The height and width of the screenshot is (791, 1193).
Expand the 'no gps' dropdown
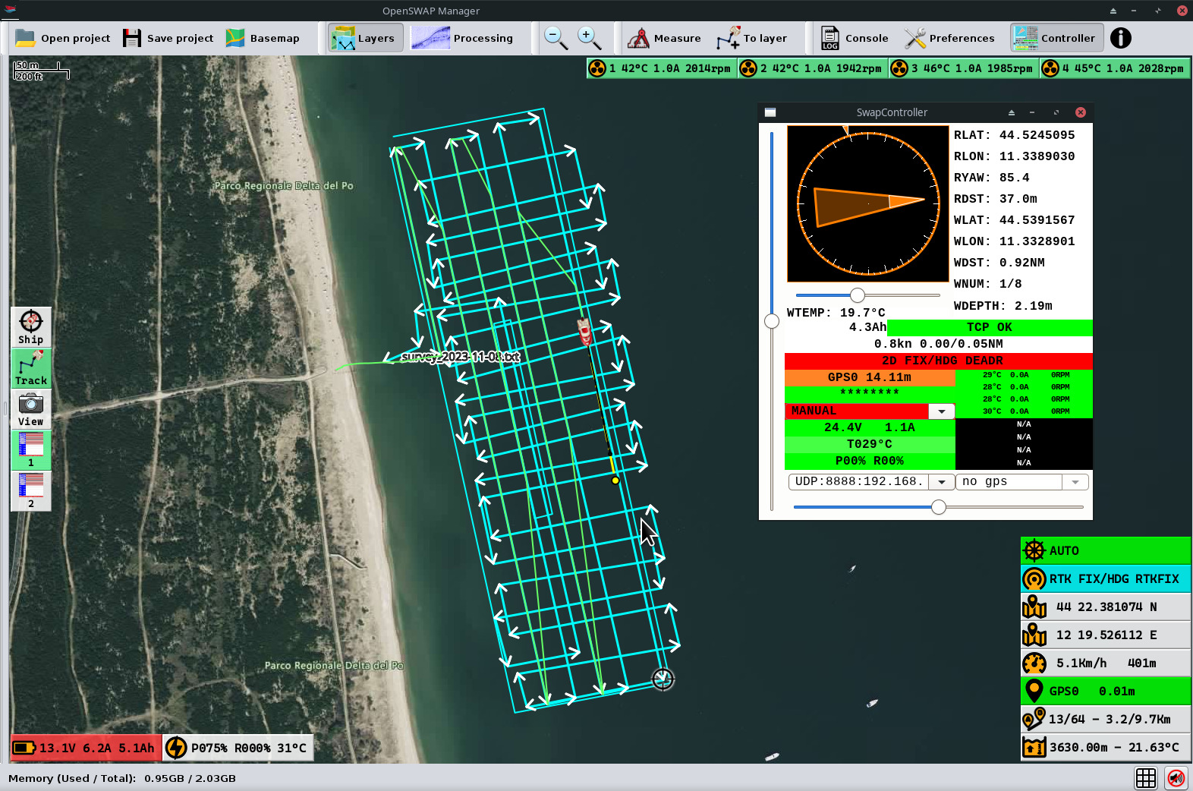tap(1075, 482)
